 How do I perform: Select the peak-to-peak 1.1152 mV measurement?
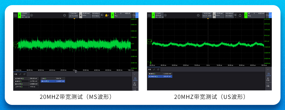160,74
